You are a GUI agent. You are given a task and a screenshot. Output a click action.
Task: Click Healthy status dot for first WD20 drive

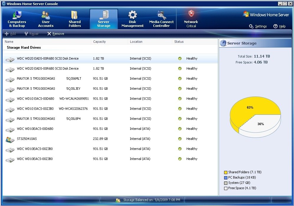[180, 58]
